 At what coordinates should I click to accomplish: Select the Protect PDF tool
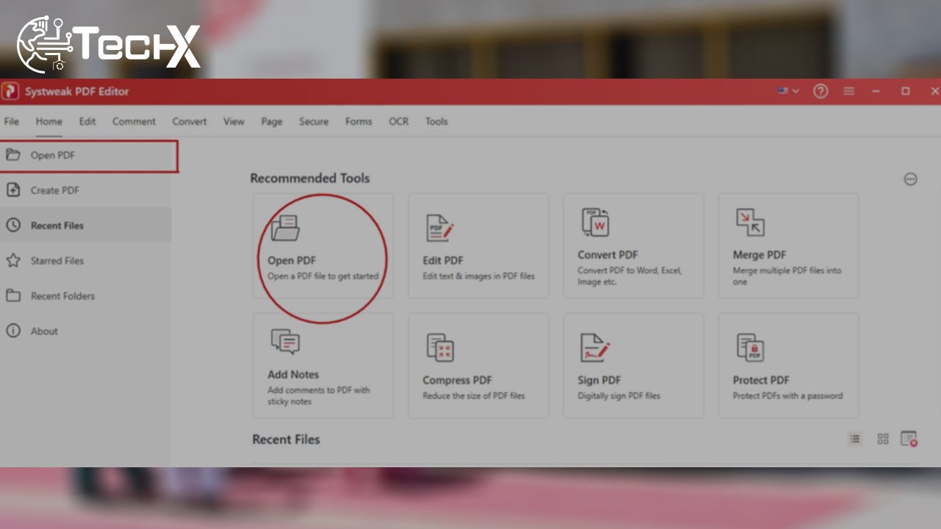tap(787, 365)
